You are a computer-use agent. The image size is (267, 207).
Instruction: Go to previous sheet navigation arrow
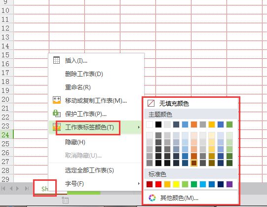(x=11, y=188)
